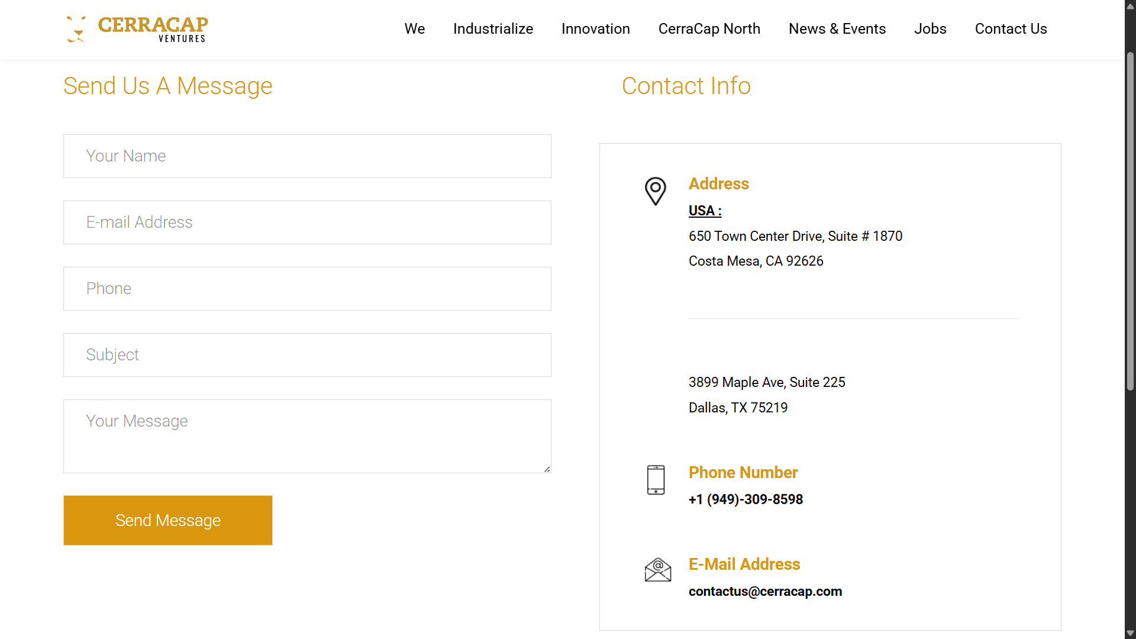The width and height of the screenshot is (1136, 639).
Task: Click the scrollbar up arrow
Action: click(x=1130, y=6)
